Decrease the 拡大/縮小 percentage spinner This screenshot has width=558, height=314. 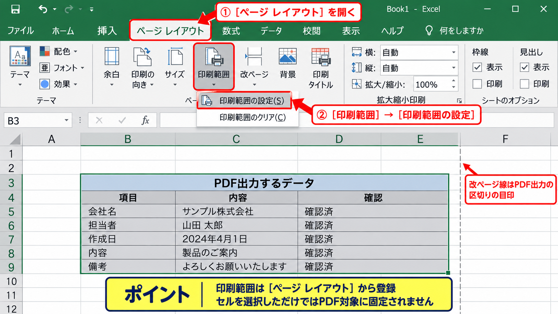[454, 87]
